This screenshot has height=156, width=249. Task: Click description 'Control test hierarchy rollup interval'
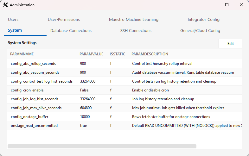tap(162, 64)
